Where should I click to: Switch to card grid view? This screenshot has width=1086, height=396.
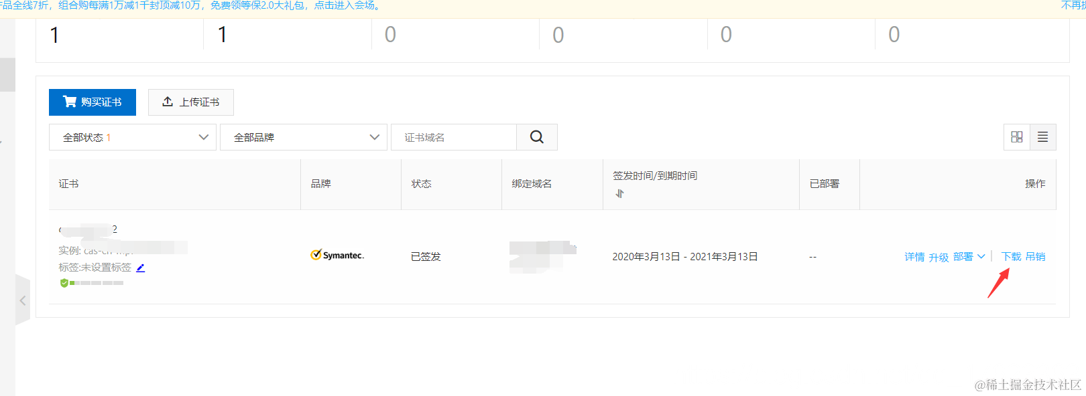click(x=1017, y=137)
